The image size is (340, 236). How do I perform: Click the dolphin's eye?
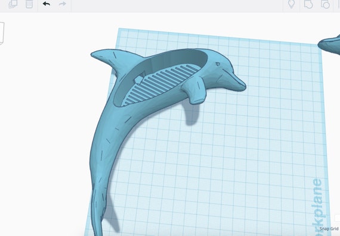coord(218,64)
